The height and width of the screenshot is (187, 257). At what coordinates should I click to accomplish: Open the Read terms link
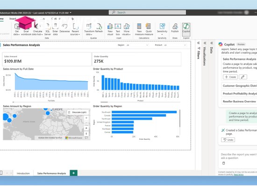click(x=239, y=174)
